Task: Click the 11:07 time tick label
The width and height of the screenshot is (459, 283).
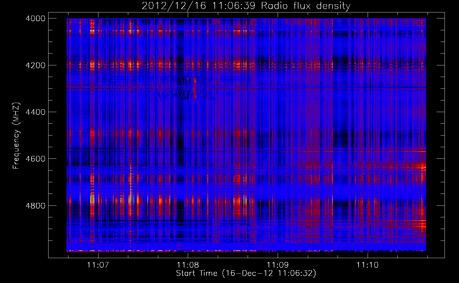Action: [98, 265]
